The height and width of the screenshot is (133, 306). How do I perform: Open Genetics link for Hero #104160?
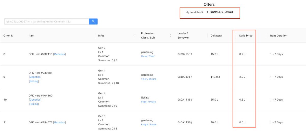(x=35, y=100)
